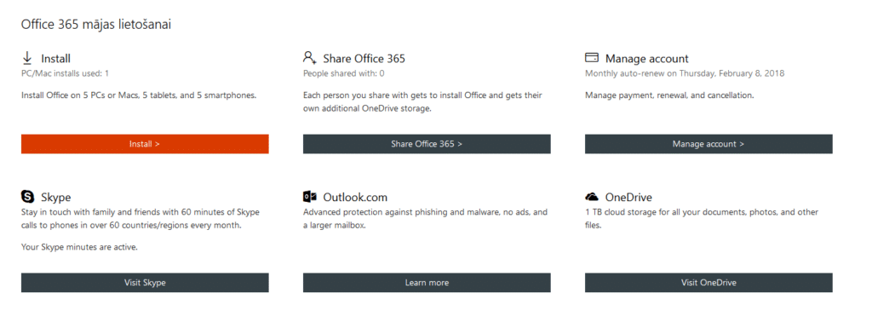Click the OneDrive heading text
872x328 pixels.
628,198
